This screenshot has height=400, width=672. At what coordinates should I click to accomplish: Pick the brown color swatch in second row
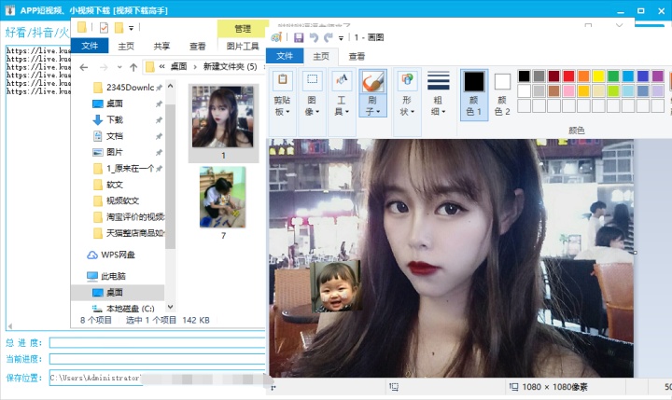pos(553,90)
